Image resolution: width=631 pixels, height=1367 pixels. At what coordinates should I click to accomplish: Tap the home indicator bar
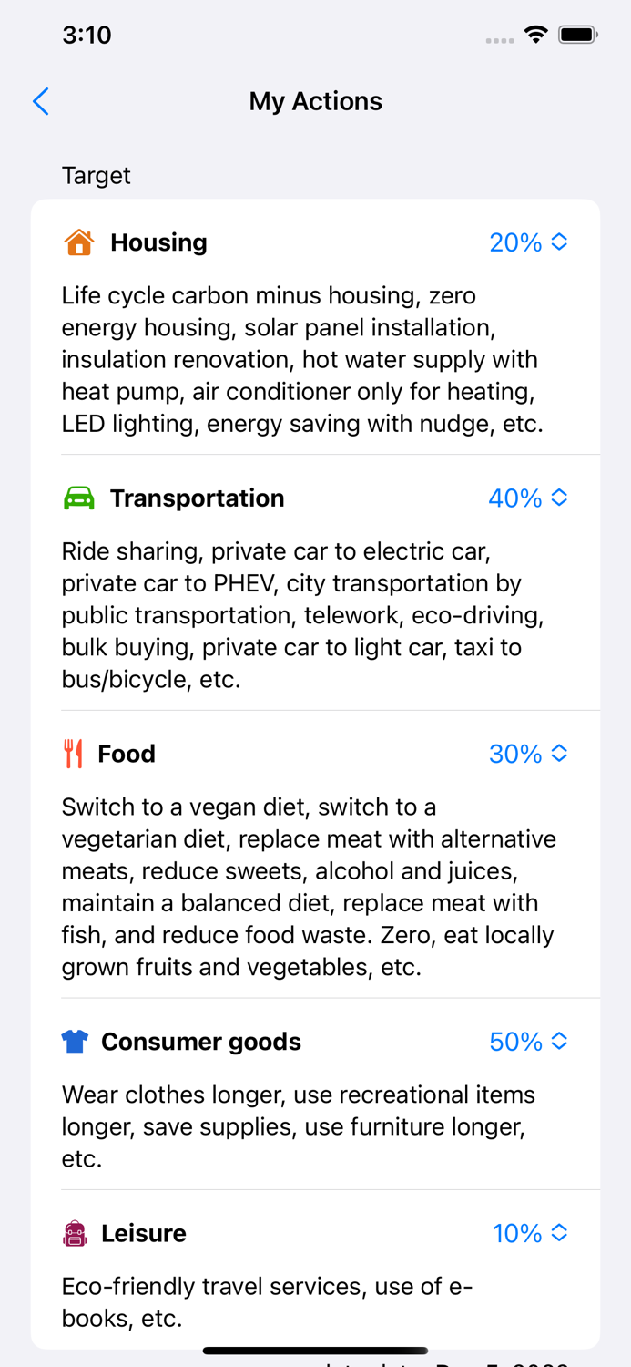click(315, 1351)
